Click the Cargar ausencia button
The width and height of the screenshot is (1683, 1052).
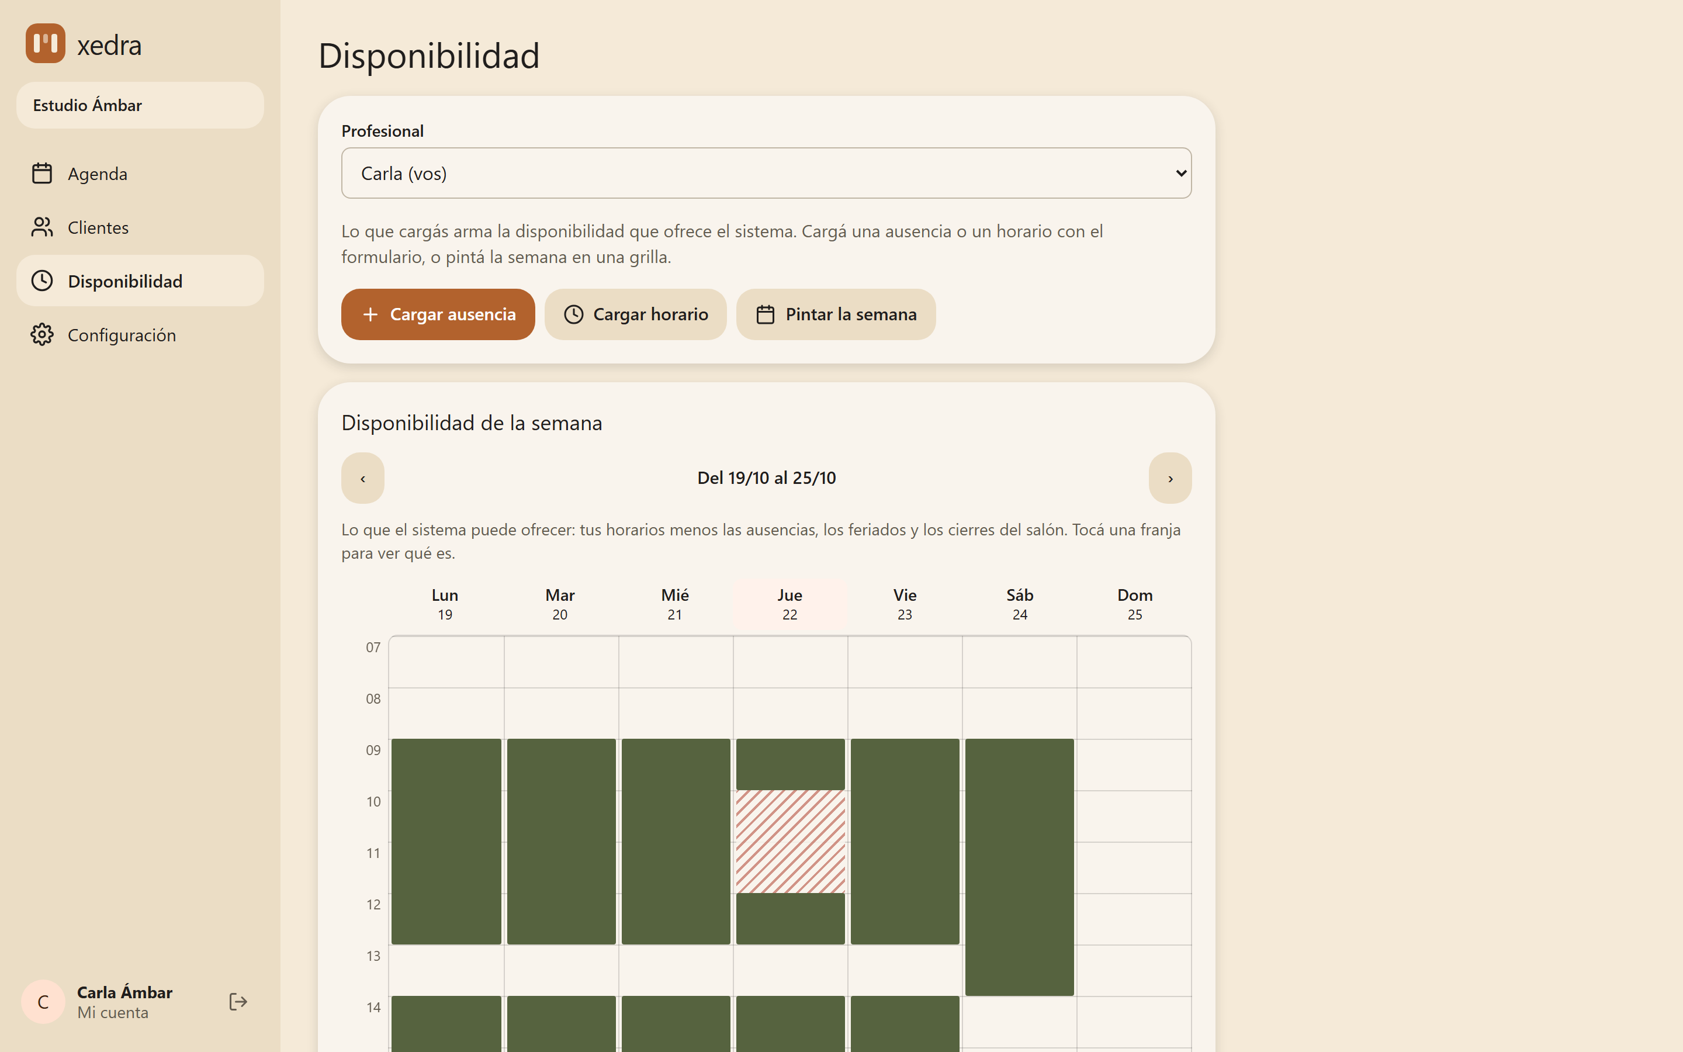click(438, 314)
